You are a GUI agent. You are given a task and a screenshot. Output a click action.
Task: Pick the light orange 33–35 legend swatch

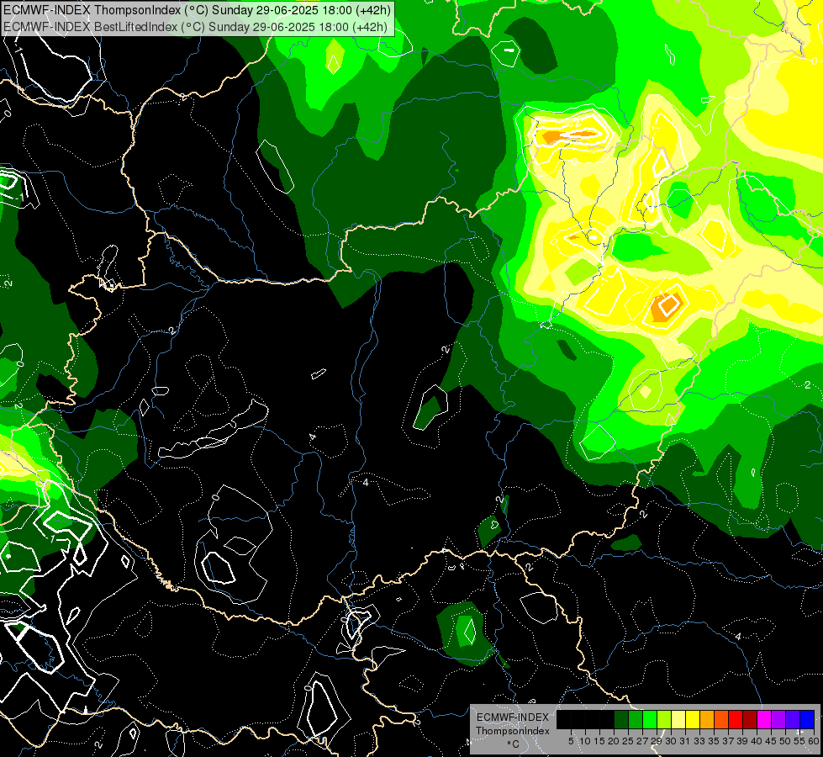pos(707,719)
